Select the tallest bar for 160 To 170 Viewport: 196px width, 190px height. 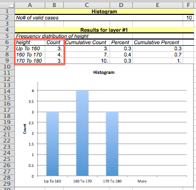click(x=82, y=133)
